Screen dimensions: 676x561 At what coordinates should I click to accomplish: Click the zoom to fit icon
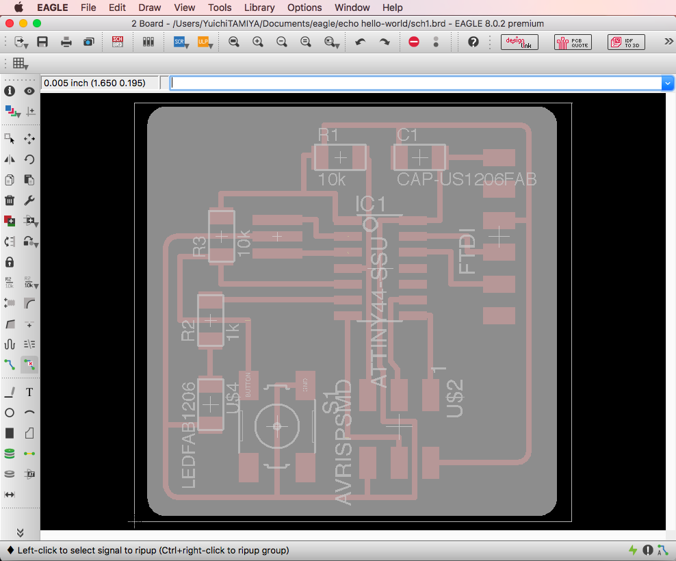[x=234, y=42]
